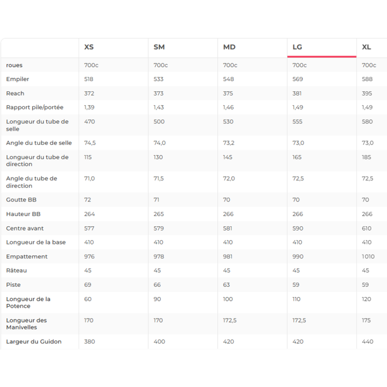Viewport: 387px width, 387px height.
Task: Click the 'roues' row label
Action: point(15,65)
